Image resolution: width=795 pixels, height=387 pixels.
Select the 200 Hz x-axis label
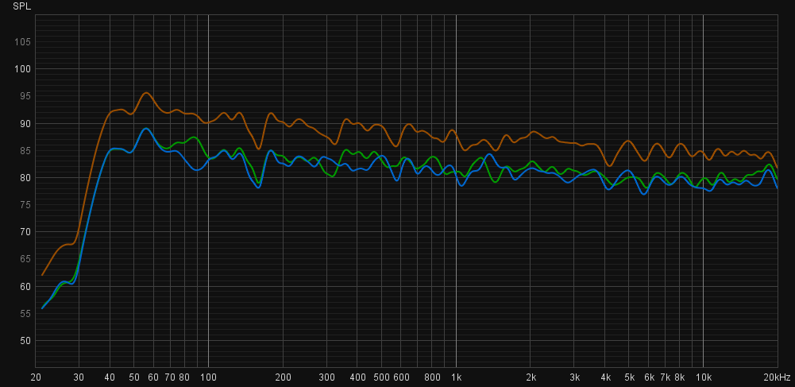point(283,377)
